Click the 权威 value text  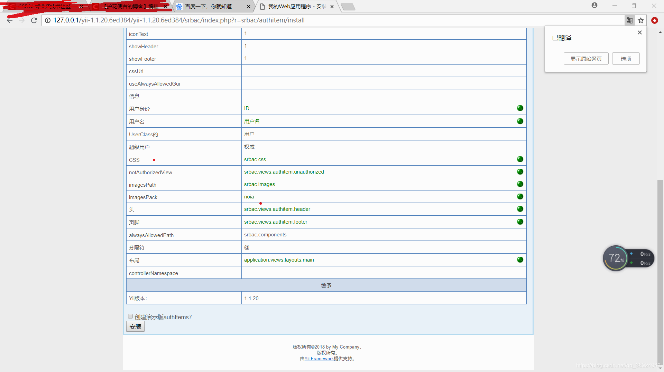pyautogui.click(x=249, y=147)
